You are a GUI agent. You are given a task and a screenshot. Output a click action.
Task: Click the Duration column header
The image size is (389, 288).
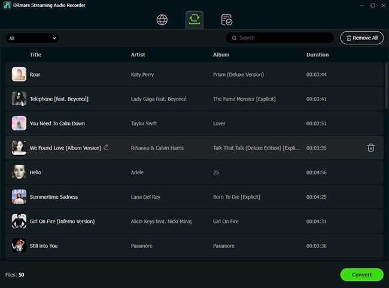(x=318, y=54)
